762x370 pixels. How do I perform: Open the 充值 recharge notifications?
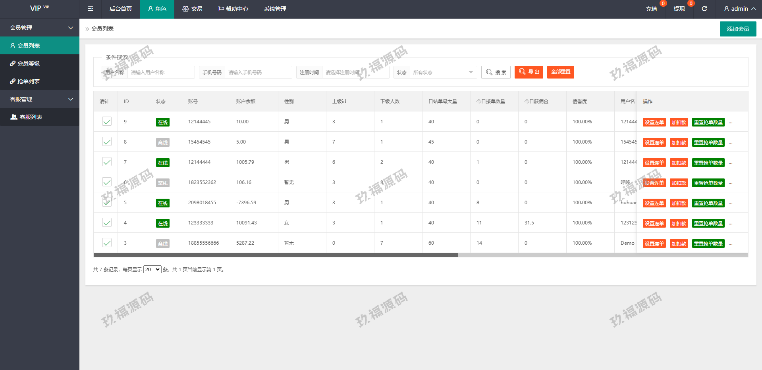pyautogui.click(x=651, y=9)
